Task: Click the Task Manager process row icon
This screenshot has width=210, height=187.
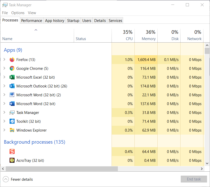Action: 12,112
